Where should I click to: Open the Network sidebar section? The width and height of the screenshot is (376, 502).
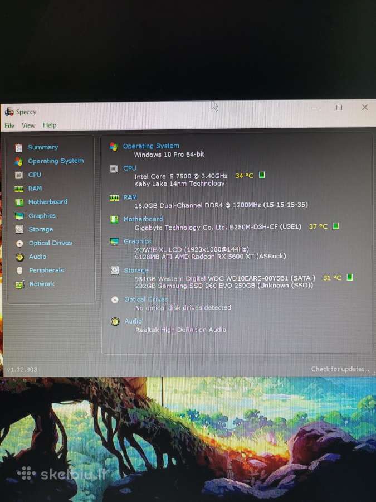[x=42, y=284]
